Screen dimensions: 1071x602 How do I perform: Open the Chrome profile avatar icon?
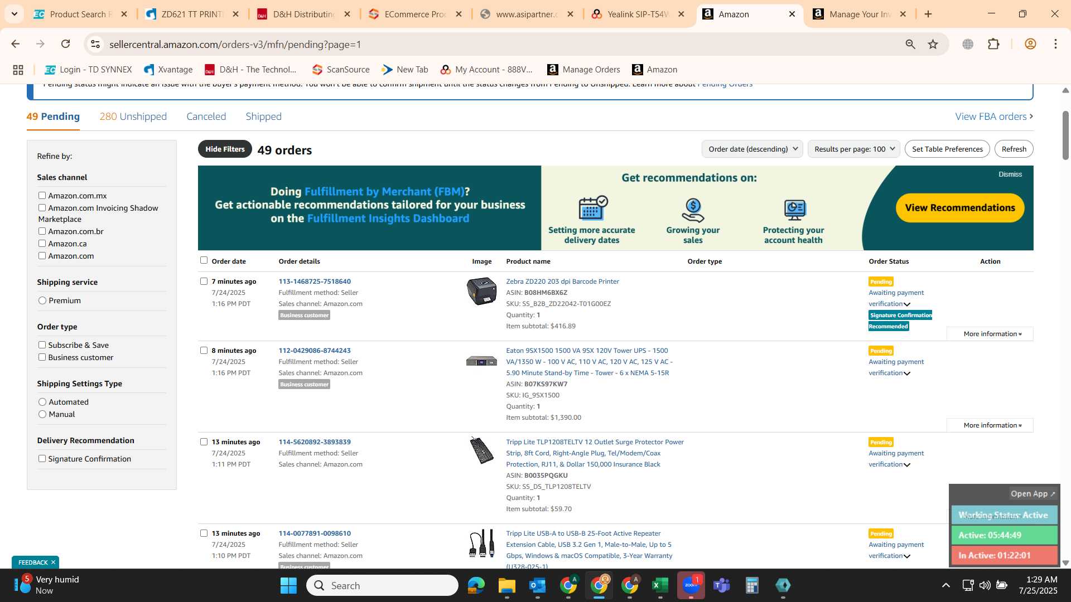pyautogui.click(x=1030, y=44)
